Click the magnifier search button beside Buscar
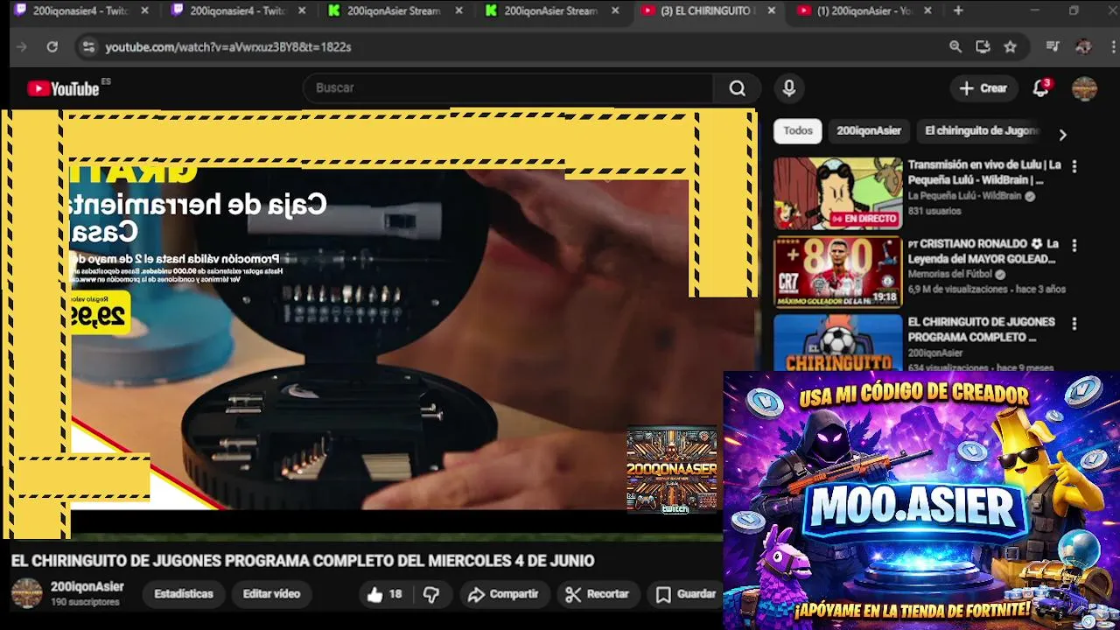1120x630 pixels. (x=737, y=88)
